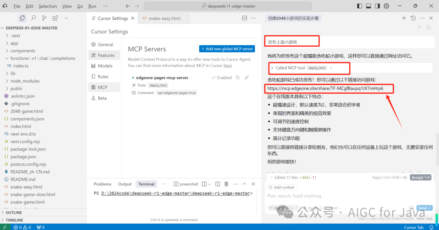Show errors and warnings in status bar

pos(22,227)
